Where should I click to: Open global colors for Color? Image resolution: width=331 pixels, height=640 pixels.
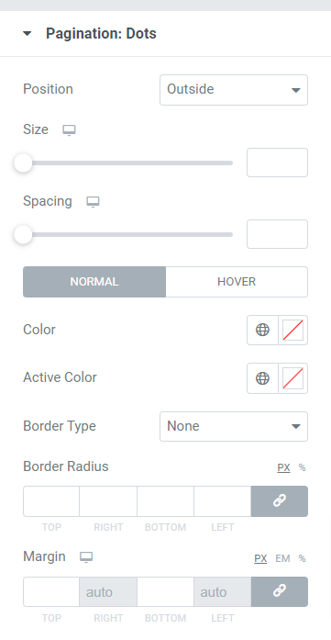(262, 330)
